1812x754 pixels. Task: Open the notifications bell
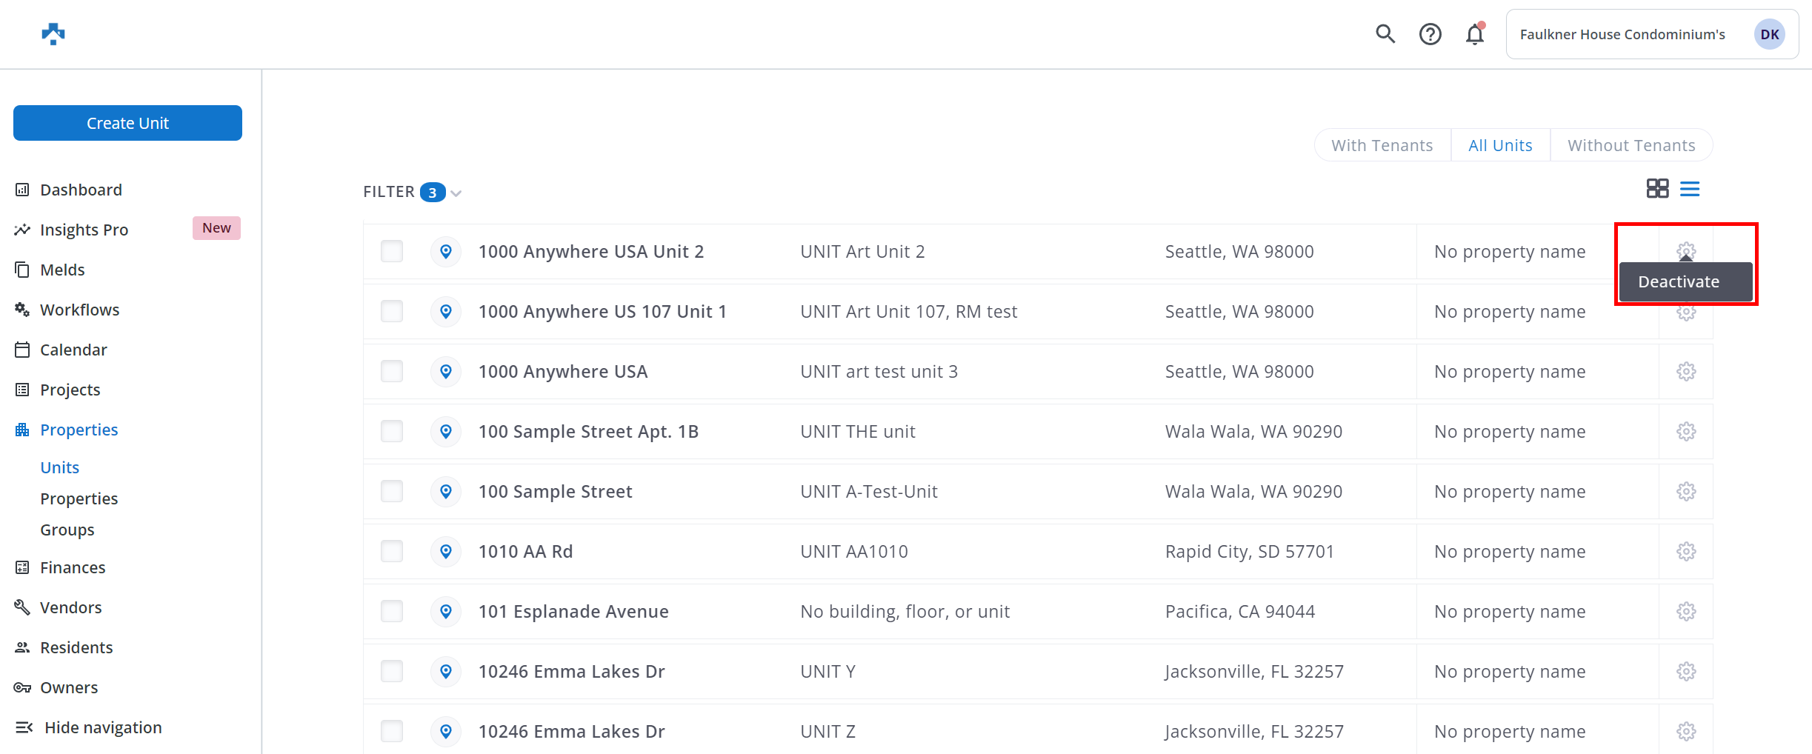(x=1474, y=34)
